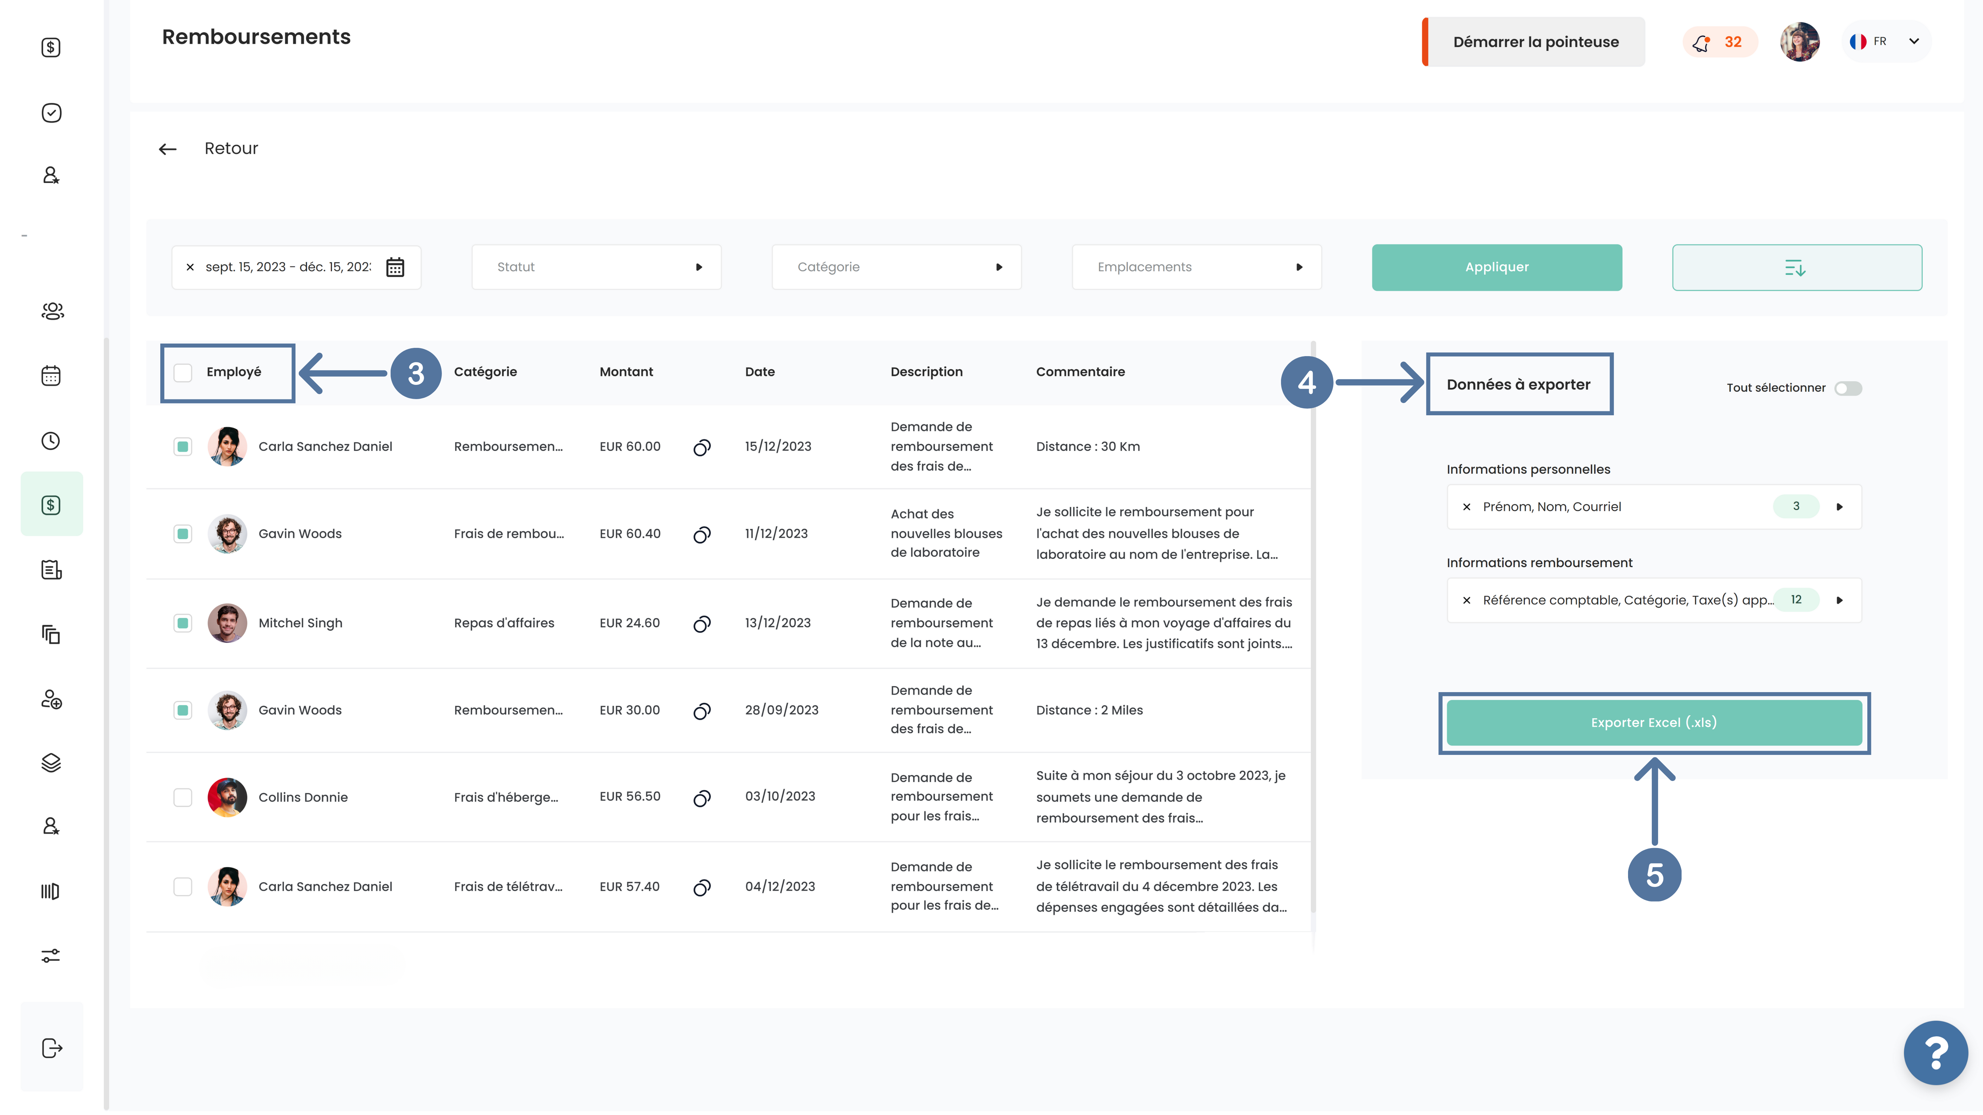Click Collins Donnie's avatar
Viewport: 1983px width, 1115px height.
[x=227, y=797]
